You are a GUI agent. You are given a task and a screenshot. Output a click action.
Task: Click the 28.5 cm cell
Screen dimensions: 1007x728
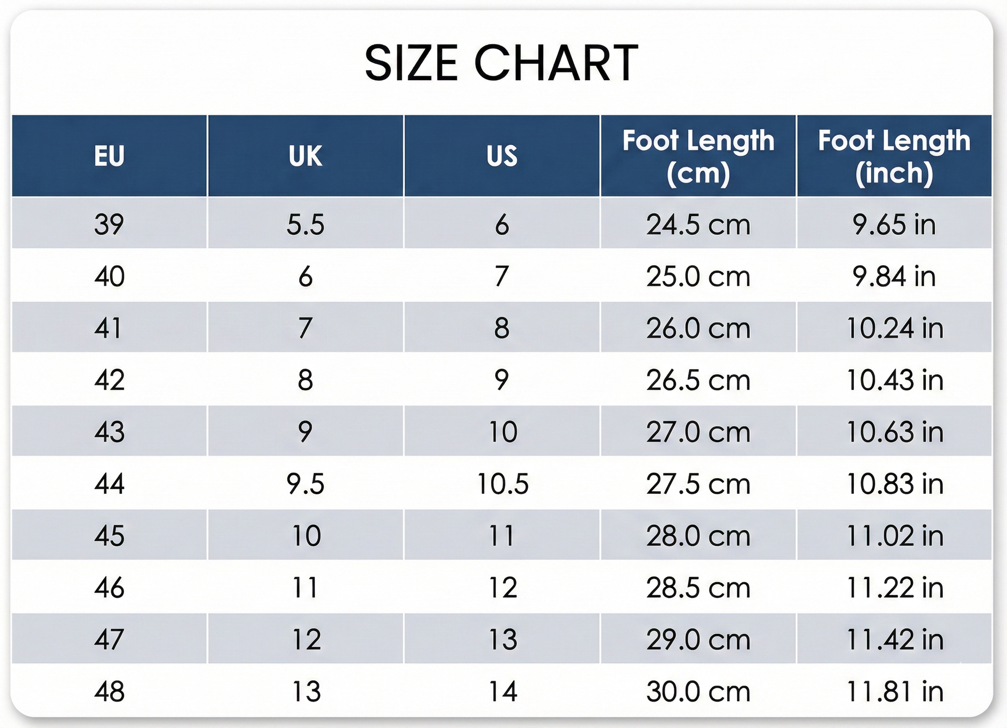tap(698, 588)
